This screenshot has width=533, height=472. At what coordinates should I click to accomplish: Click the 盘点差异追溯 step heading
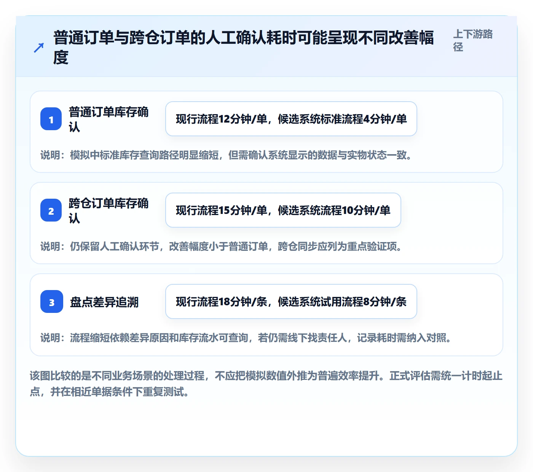104,302
